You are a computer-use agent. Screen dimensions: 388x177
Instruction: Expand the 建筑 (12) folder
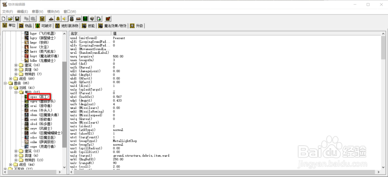pyautogui.click(x=16, y=151)
